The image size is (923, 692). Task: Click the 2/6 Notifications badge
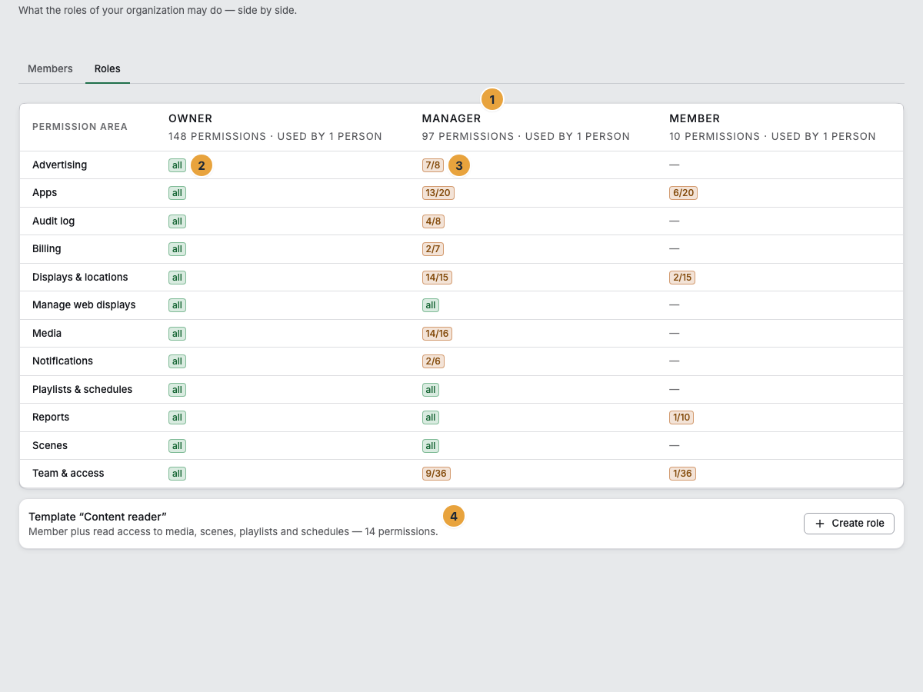pyautogui.click(x=433, y=361)
